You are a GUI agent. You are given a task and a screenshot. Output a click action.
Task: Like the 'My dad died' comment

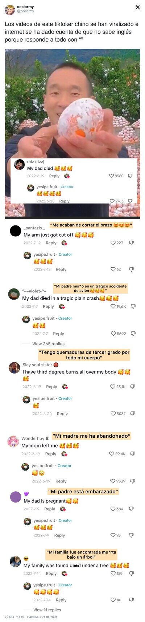pyautogui.click(x=112, y=176)
